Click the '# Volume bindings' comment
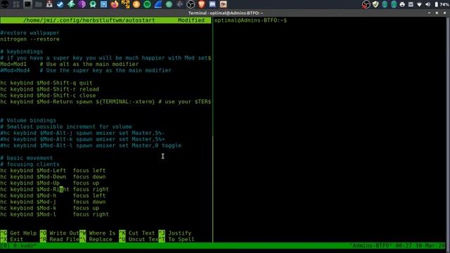Image resolution: width=450 pixels, height=253 pixels. 28,120
